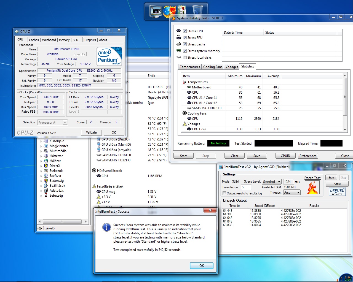Click the Hűtőventilátorok fan icon in sensor list
The height and width of the screenshot is (282, 353).
point(94,170)
